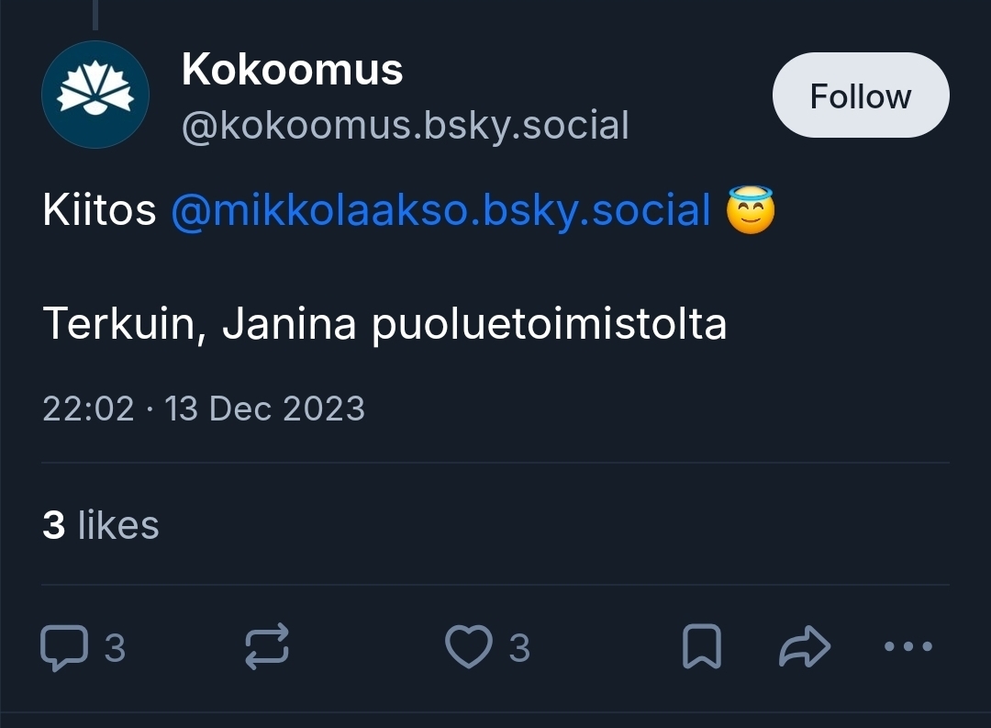Bookmark this post
Image resolution: width=991 pixels, height=728 pixels.
click(702, 647)
